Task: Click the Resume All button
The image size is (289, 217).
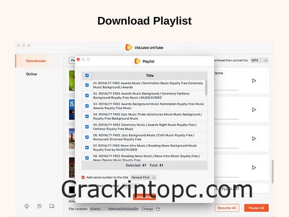Action: (x=227, y=208)
